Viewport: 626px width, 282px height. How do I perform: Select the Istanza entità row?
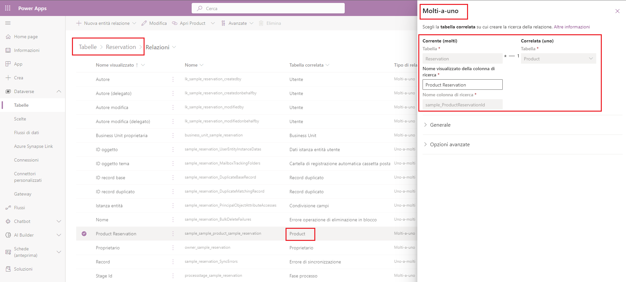coord(247,206)
